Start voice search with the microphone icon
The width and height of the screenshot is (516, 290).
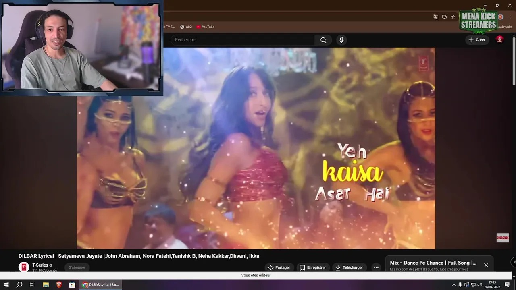tap(341, 40)
